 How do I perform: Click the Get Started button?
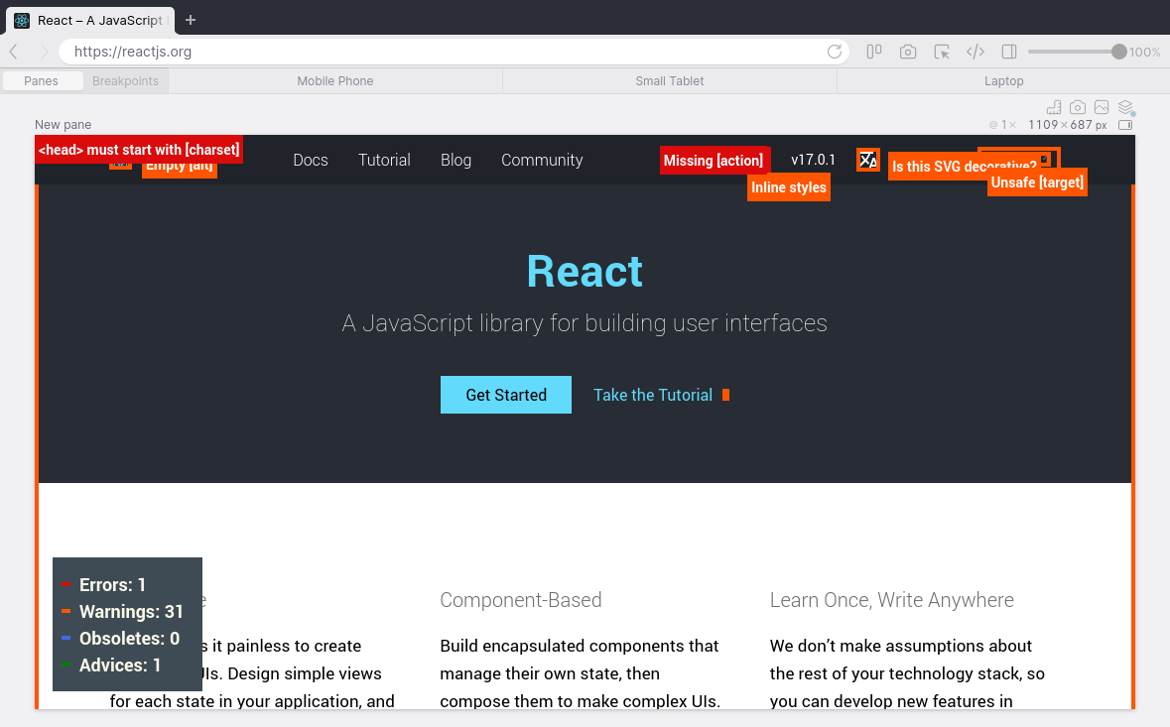pyautogui.click(x=506, y=395)
